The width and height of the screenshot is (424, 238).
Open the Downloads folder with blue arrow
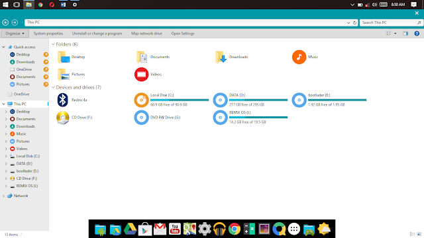point(221,58)
